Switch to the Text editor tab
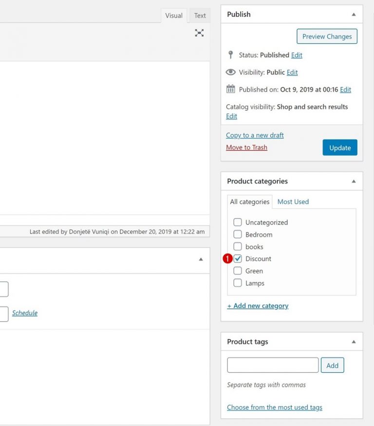This screenshot has width=374, height=426. (x=200, y=16)
